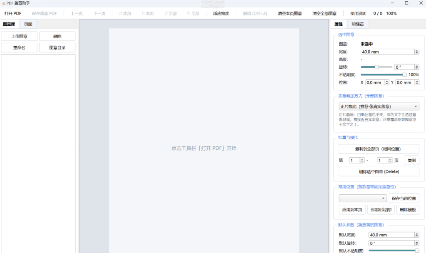Viewport: 426px width, 253px height.
Task: Clear stamps on this page (清空本页图章)
Action: 290,13
